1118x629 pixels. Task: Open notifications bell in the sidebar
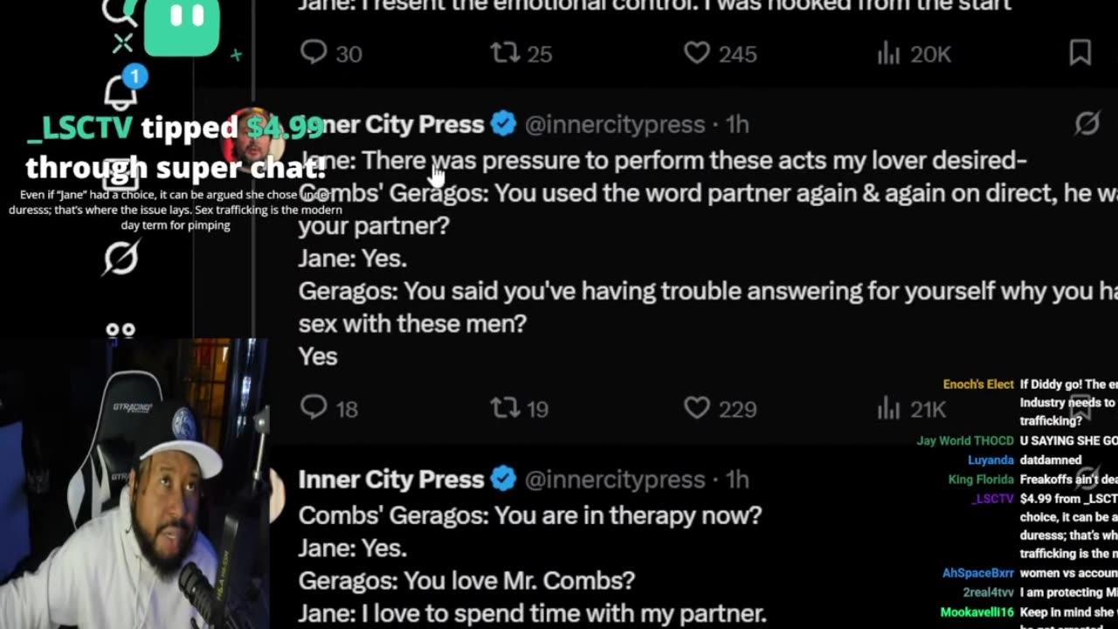coord(121,91)
